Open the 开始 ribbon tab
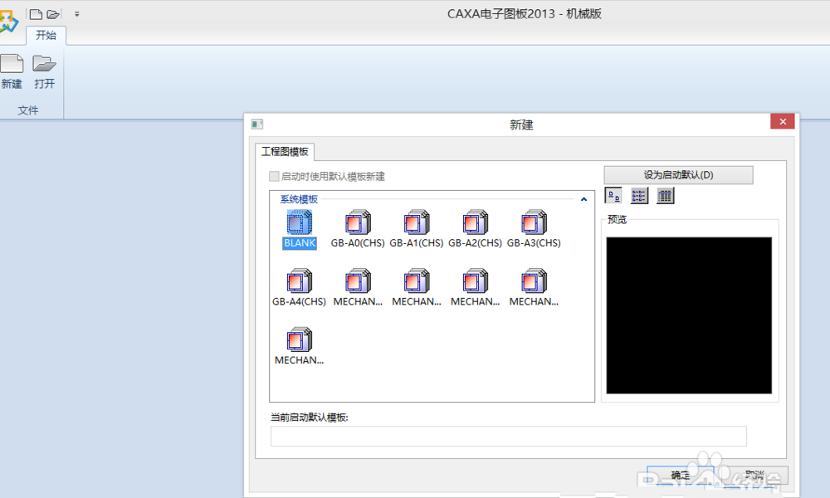Image resolution: width=830 pixels, height=498 pixels. click(x=46, y=36)
